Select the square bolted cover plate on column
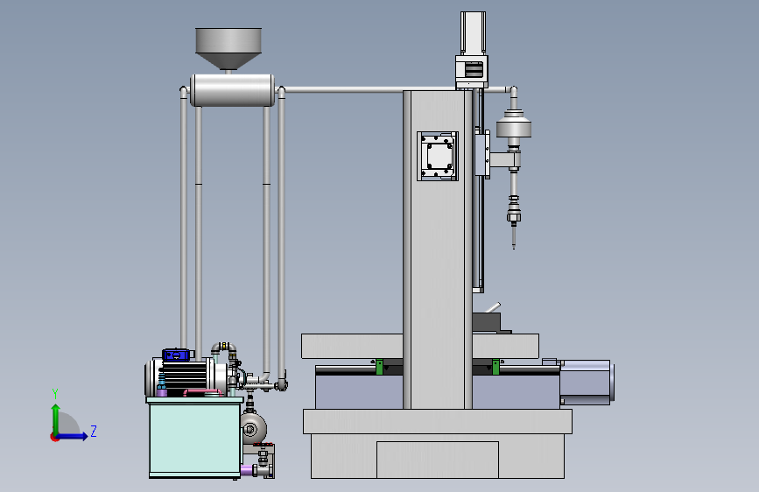This screenshot has height=492, width=759. pos(438,156)
